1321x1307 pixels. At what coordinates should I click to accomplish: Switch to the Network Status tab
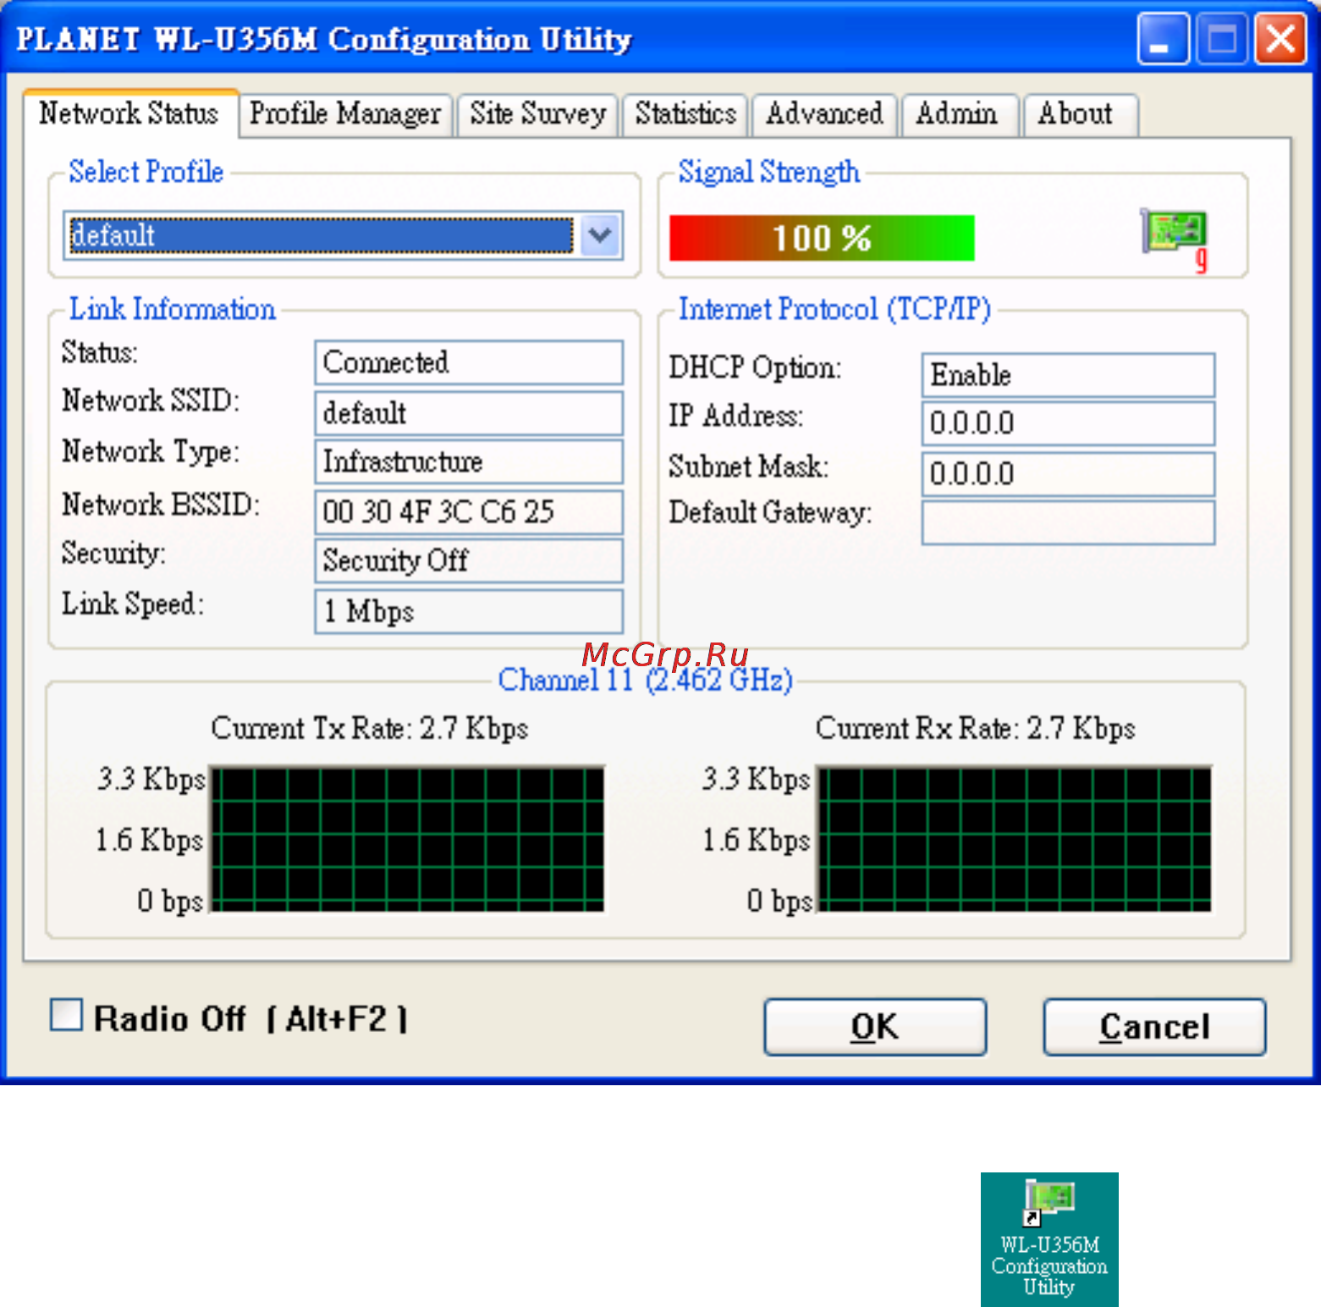coord(129,113)
